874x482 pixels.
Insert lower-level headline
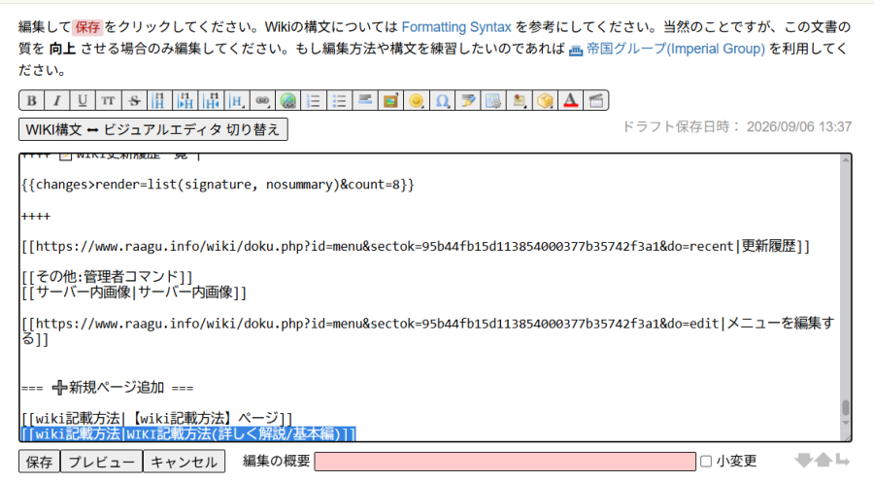[185, 101]
